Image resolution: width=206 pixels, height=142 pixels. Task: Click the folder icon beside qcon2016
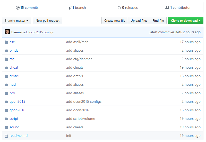coord(6,110)
